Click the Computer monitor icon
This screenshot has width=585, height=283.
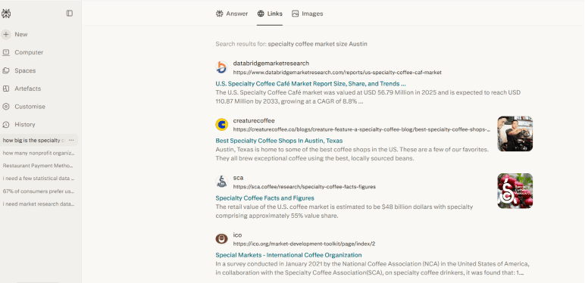point(5,52)
